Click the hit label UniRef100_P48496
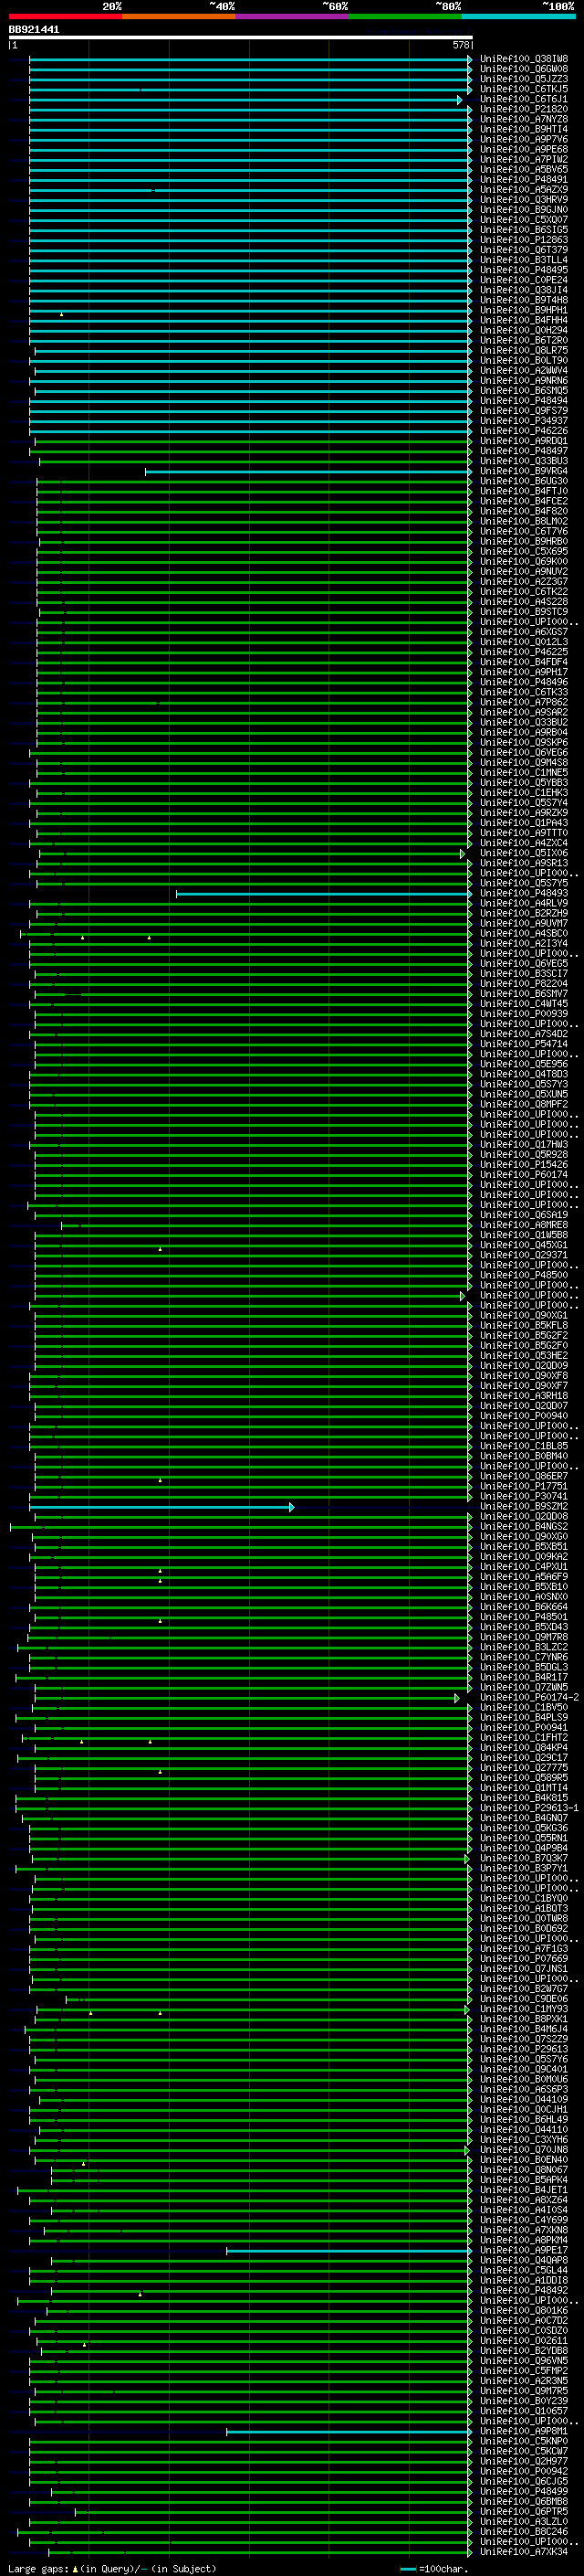Screen dimensions: 584x2576 tap(524, 682)
